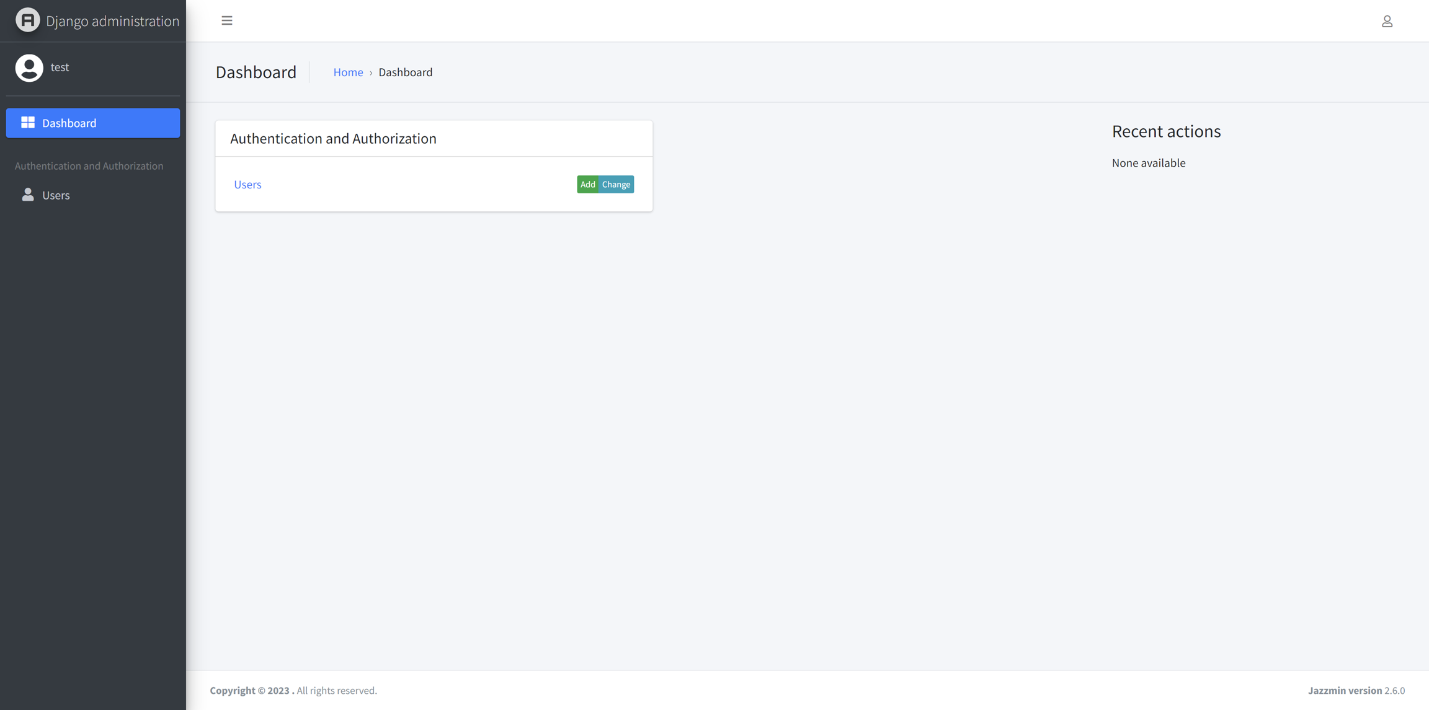The width and height of the screenshot is (1429, 710).
Task: Click the test username in sidebar
Action: point(60,67)
